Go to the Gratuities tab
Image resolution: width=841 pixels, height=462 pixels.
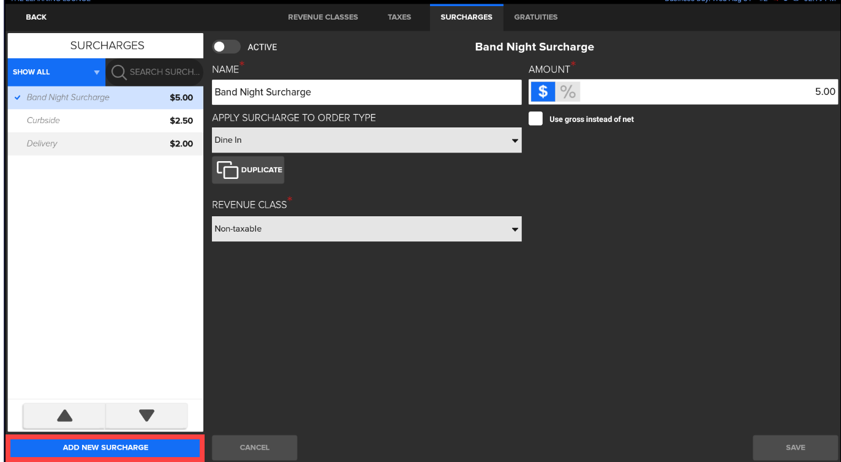[536, 17]
